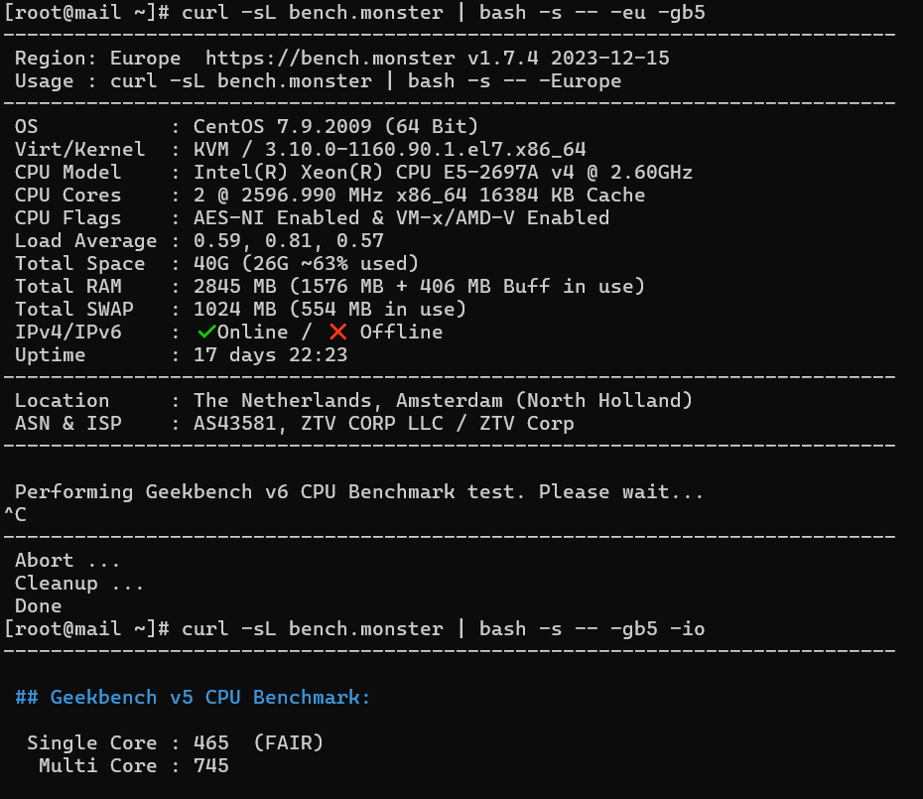Click the Uptime value 17 days 22:23
The width and height of the screenshot is (923, 799).
(x=270, y=355)
